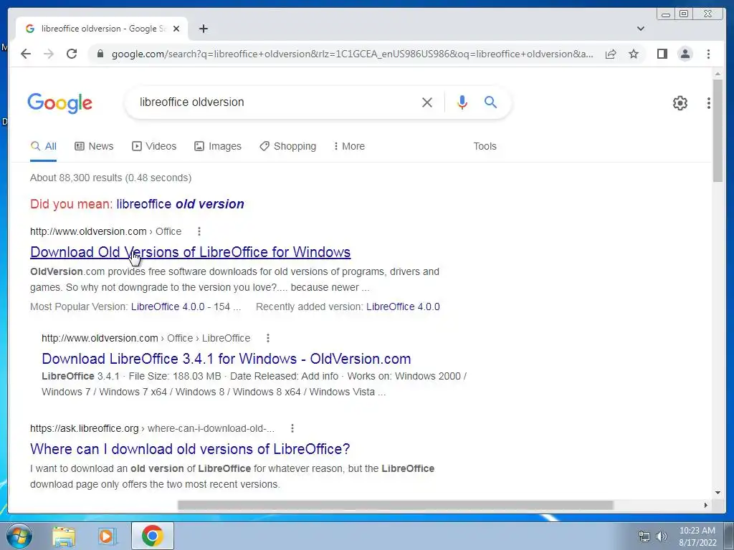Switch to Videos results
Viewport: 734px width, 550px height.
pyautogui.click(x=154, y=146)
